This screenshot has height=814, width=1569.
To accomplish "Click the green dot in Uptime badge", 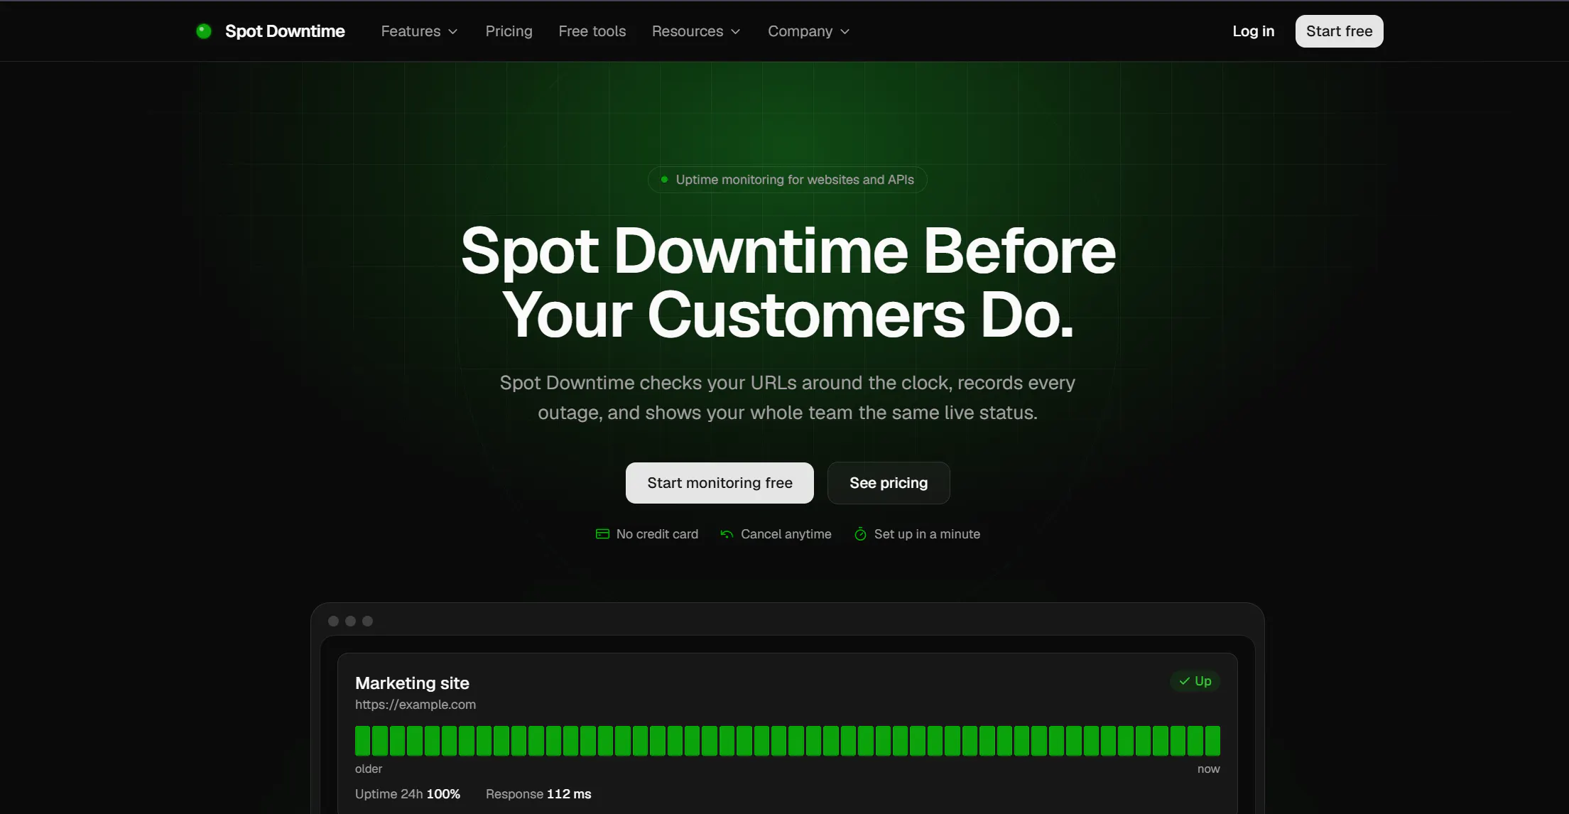I will pyautogui.click(x=664, y=180).
